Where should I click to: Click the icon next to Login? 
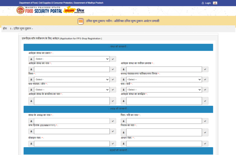pos(215,3)
